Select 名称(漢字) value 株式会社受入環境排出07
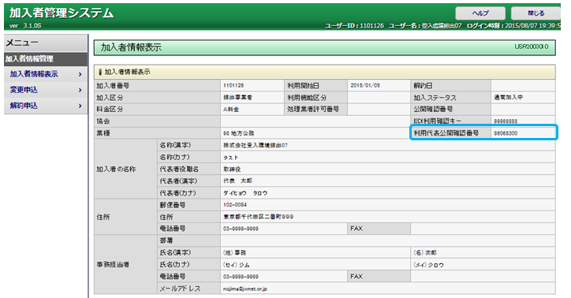 256,145
